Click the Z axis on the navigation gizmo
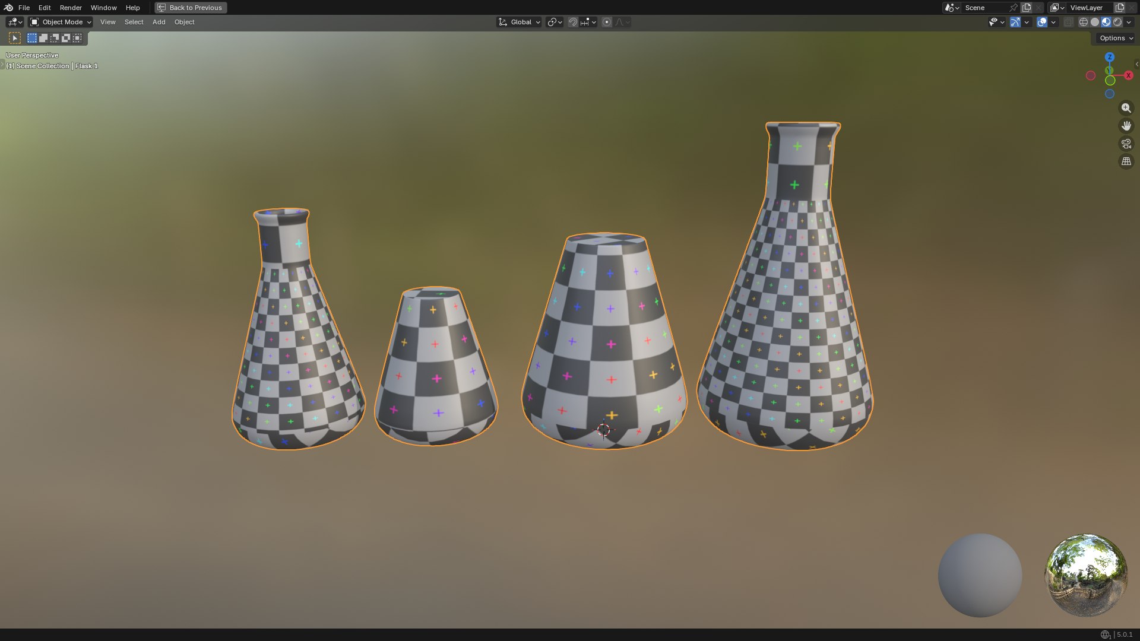 (x=1110, y=57)
